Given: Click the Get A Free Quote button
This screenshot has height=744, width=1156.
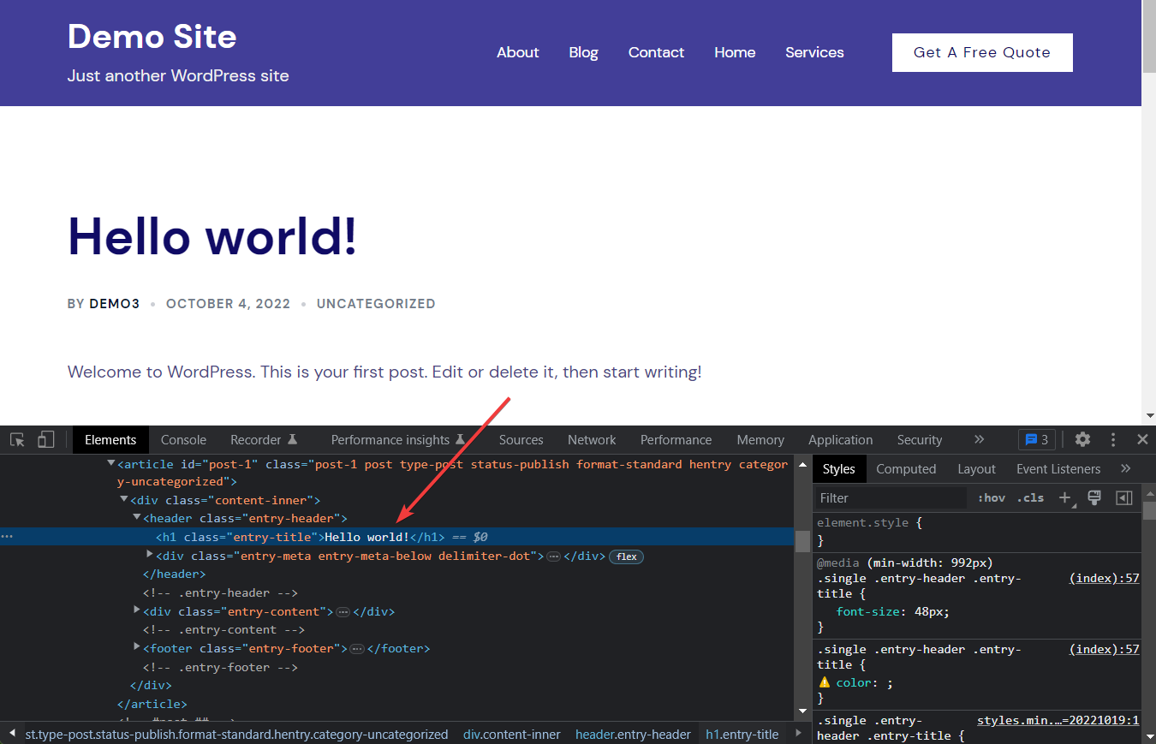Looking at the screenshot, I should click(x=981, y=52).
